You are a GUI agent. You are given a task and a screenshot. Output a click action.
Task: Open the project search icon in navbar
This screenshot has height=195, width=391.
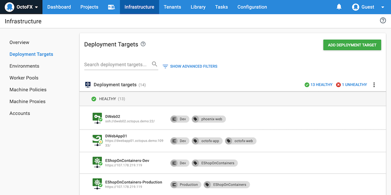[111, 7]
